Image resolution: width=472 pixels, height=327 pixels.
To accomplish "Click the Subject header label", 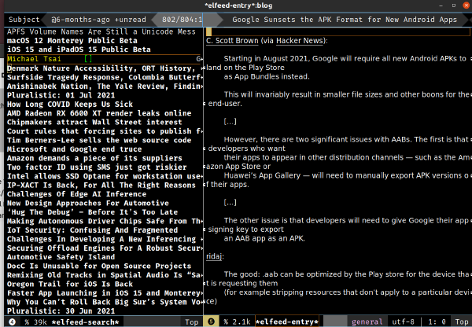I will point(24,20).
